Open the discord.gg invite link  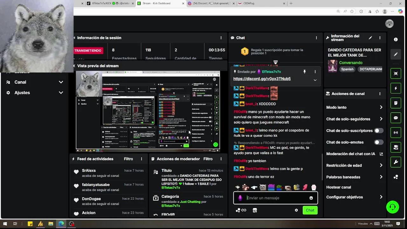click(262, 79)
